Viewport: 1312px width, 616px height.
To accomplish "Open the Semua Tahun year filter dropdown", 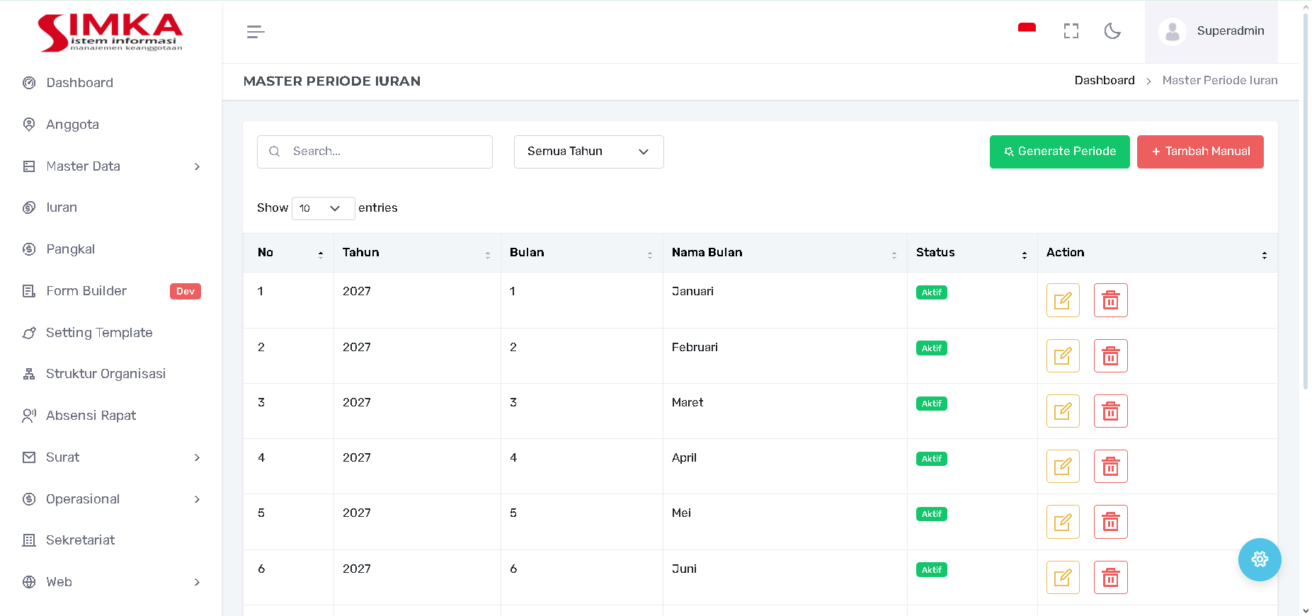I will click(588, 152).
